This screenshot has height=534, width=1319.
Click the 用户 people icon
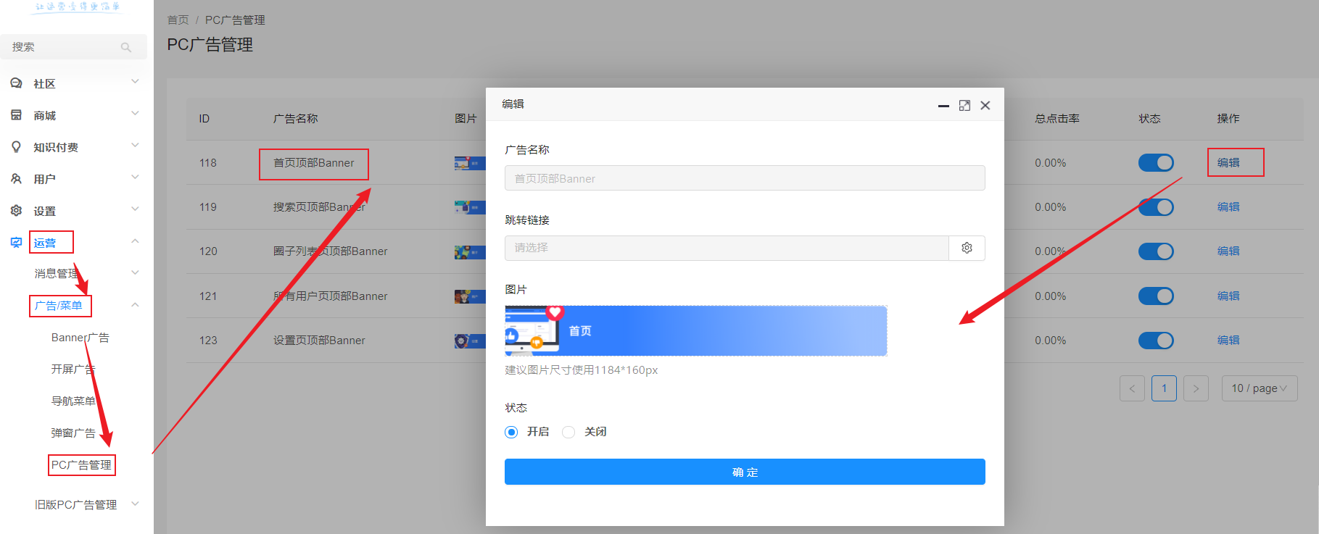coord(16,179)
